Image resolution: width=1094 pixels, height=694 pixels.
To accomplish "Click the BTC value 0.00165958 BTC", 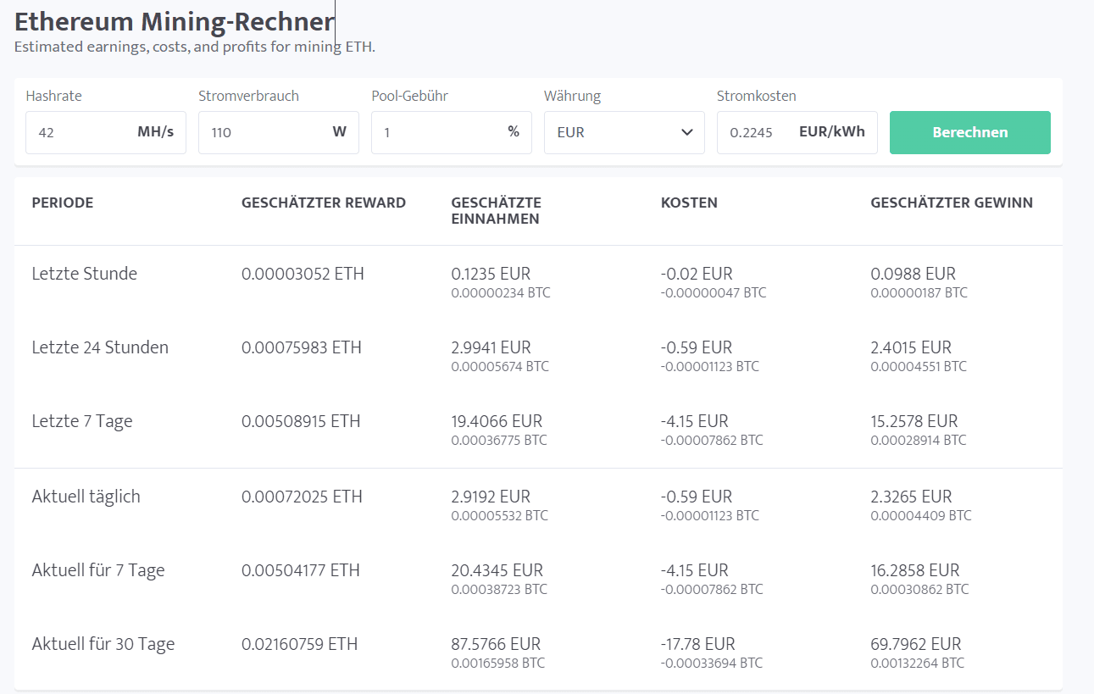I will 498,663.
